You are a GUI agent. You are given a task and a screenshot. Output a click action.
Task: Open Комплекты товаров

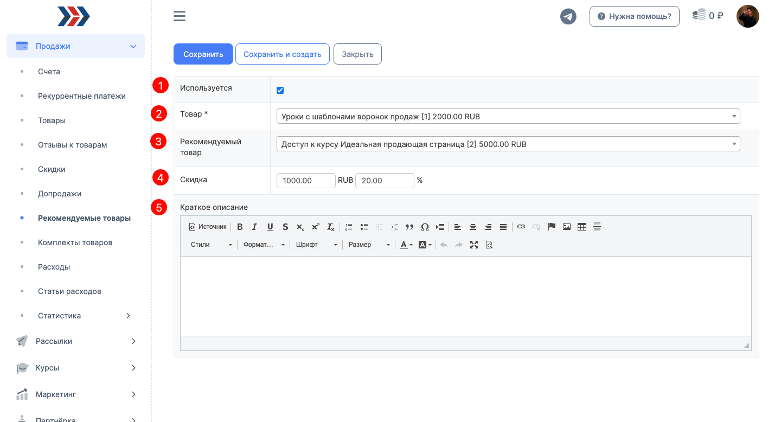click(x=75, y=242)
